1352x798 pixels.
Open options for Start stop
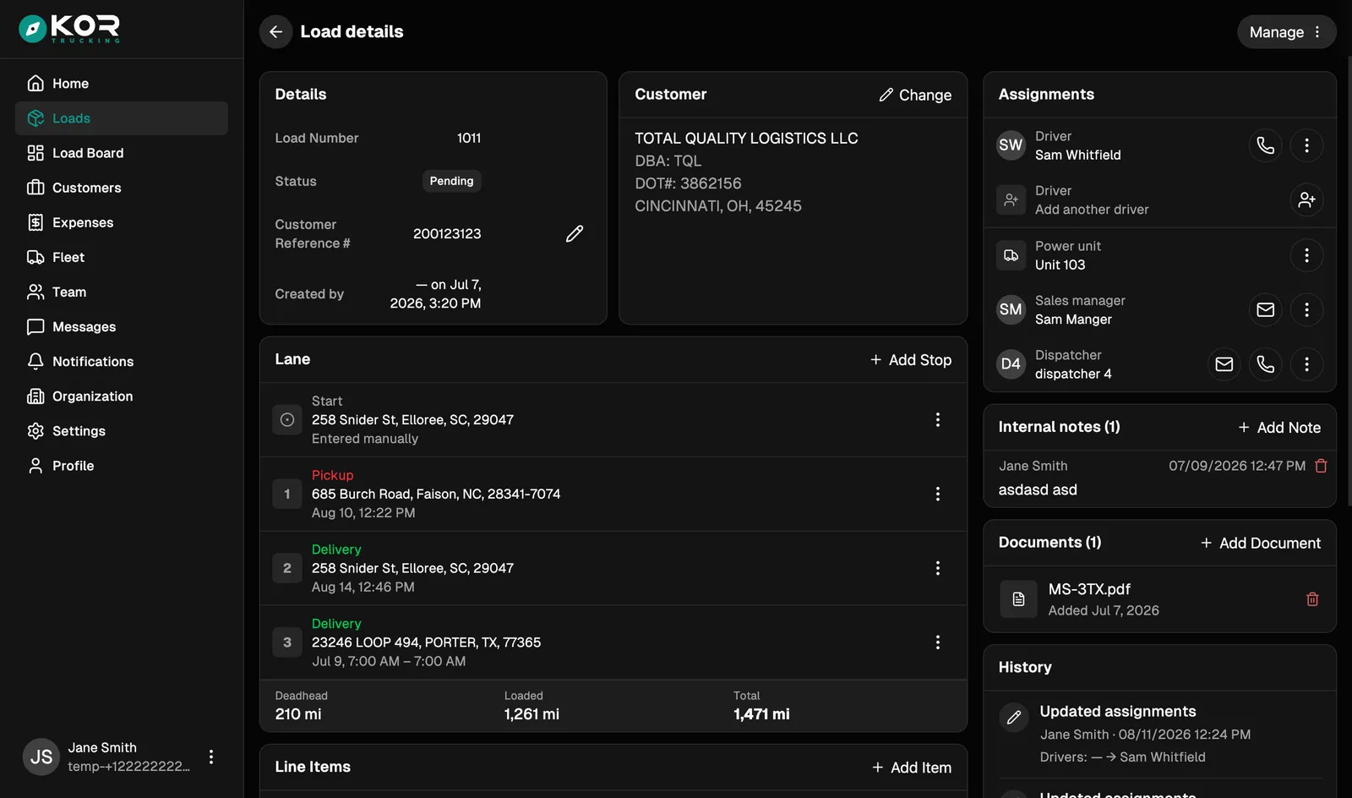tap(937, 420)
